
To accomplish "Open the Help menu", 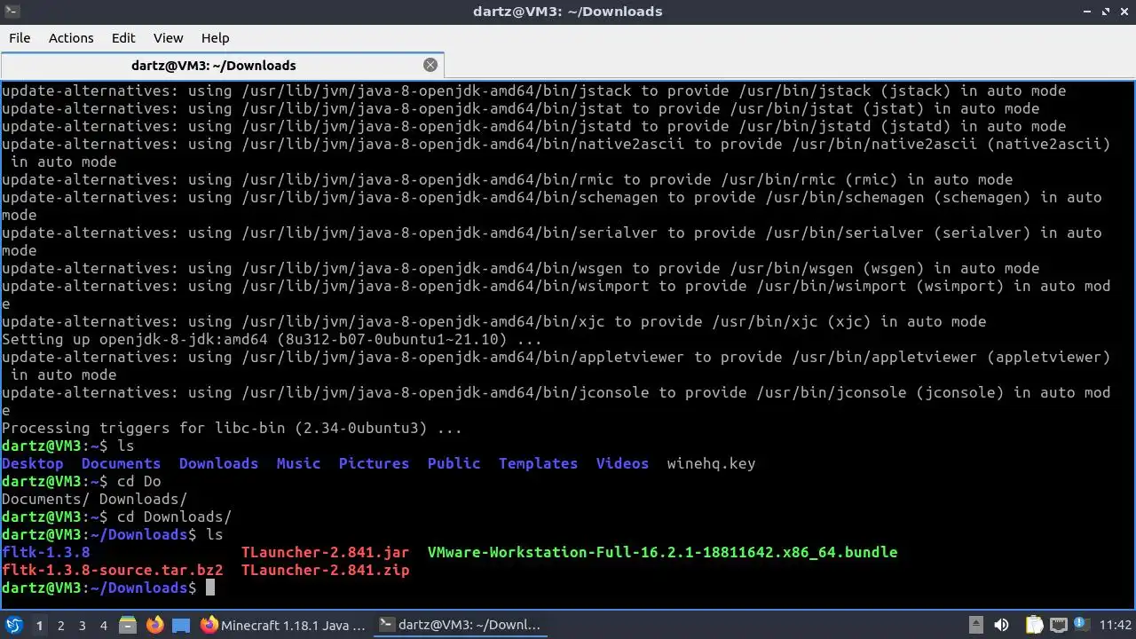I will [x=215, y=38].
